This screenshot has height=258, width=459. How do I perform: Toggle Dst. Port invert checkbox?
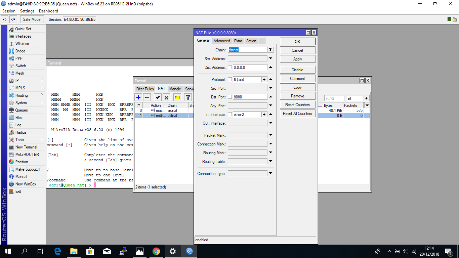coord(230,97)
